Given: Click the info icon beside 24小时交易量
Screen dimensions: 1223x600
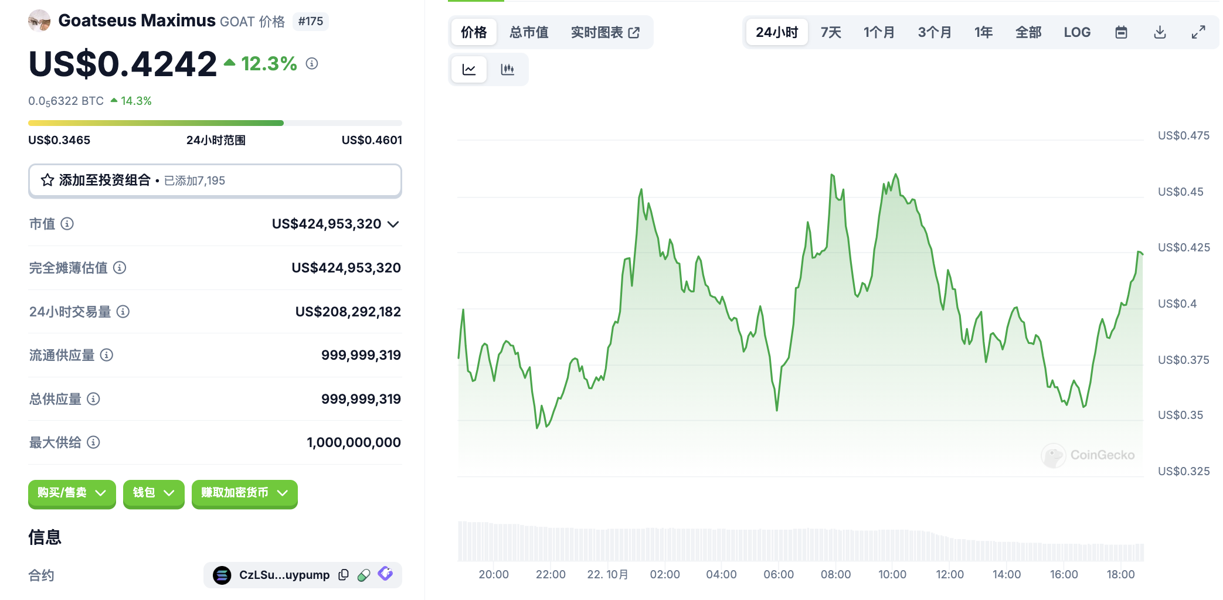Looking at the screenshot, I should coord(123,312).
